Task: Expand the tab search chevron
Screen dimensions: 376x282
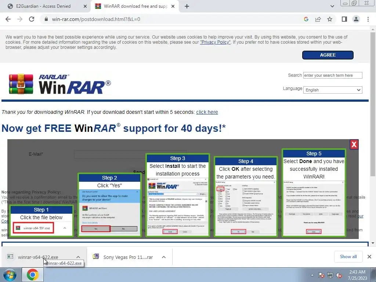Action: 332,6
